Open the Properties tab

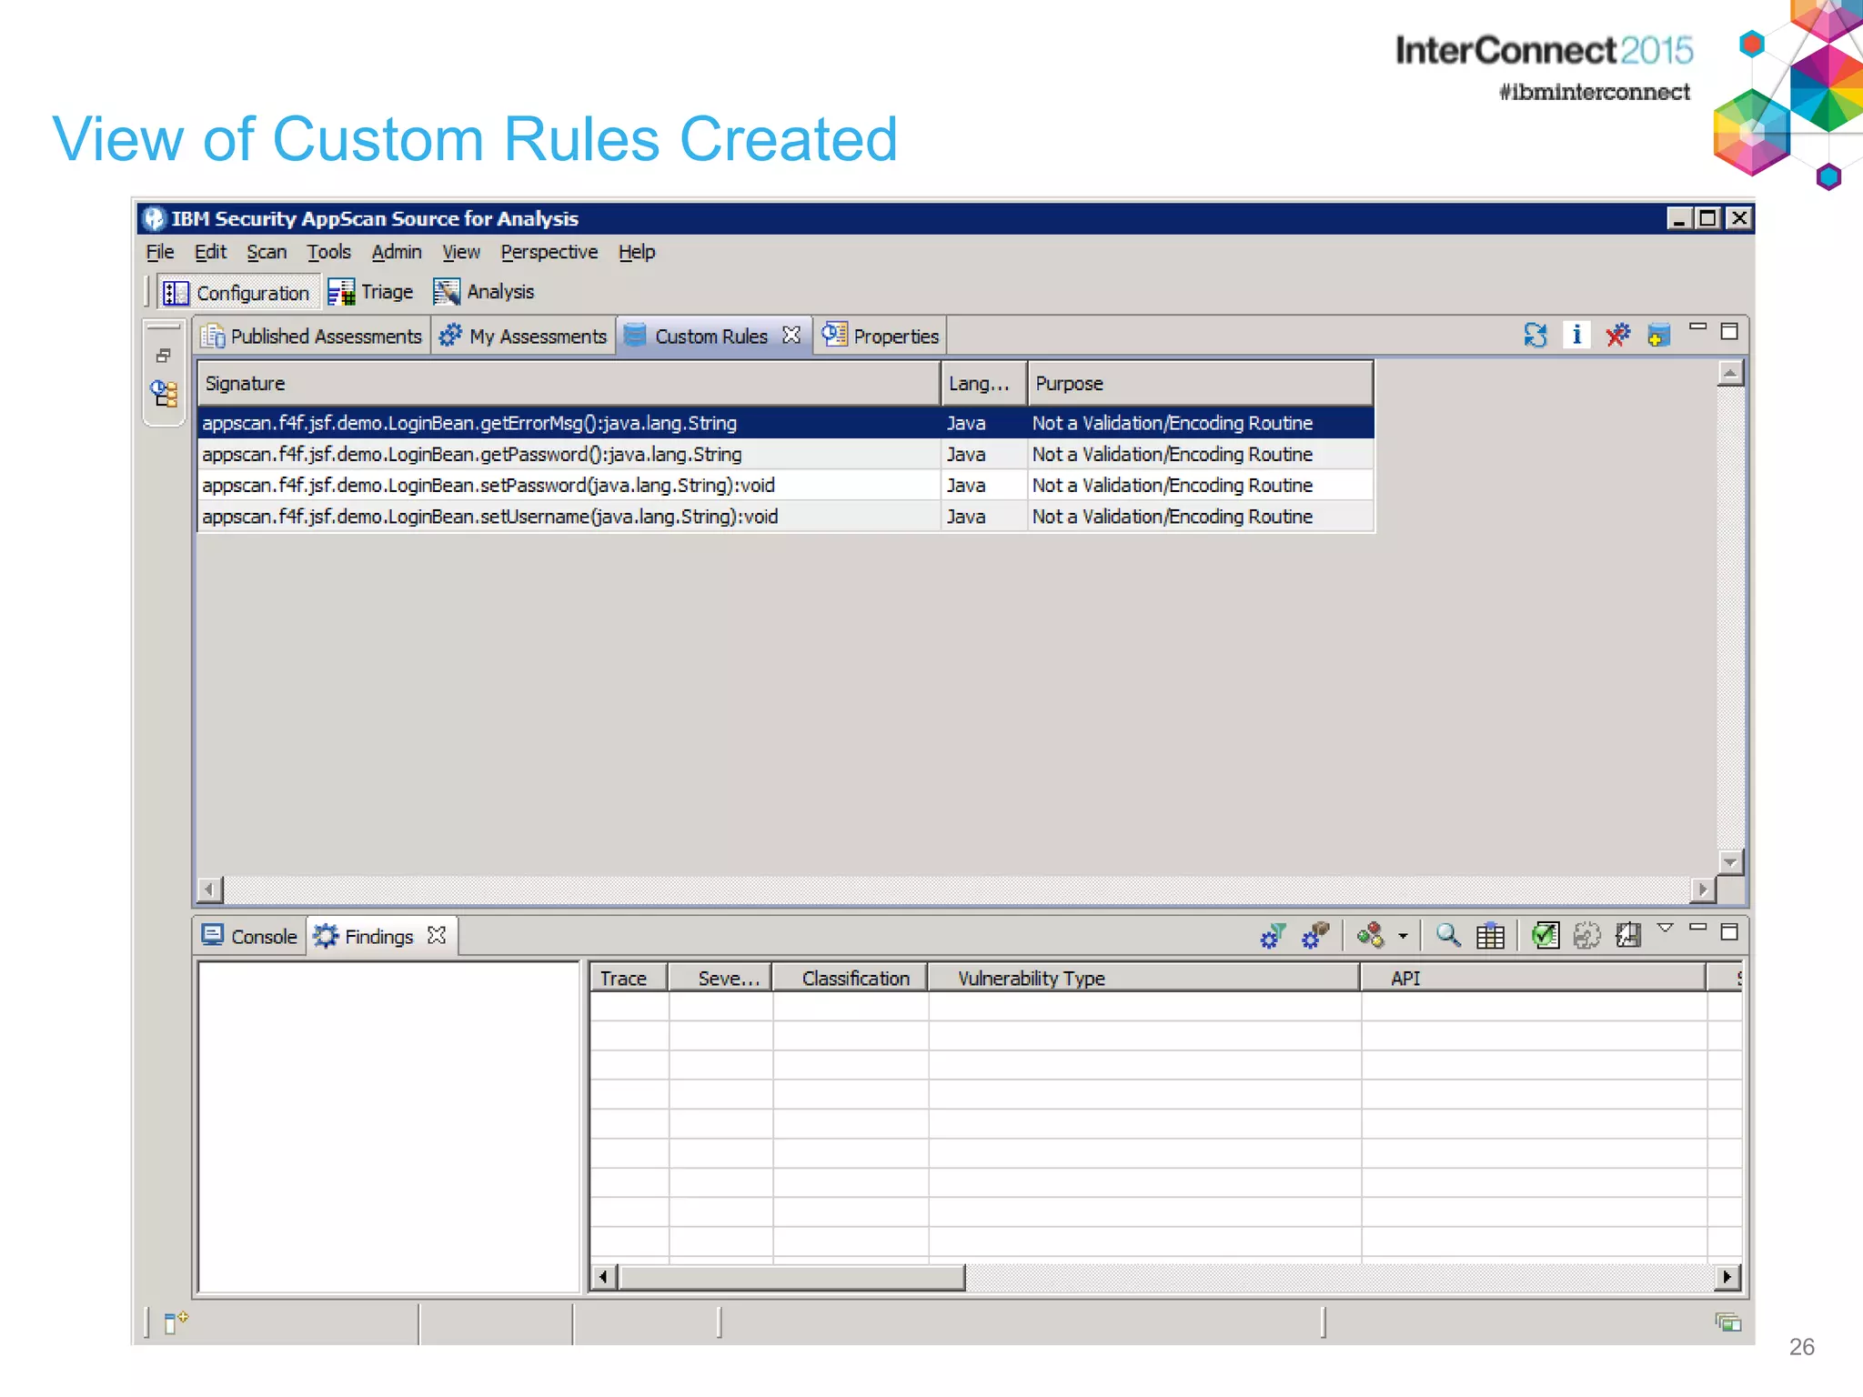(881, 336)
